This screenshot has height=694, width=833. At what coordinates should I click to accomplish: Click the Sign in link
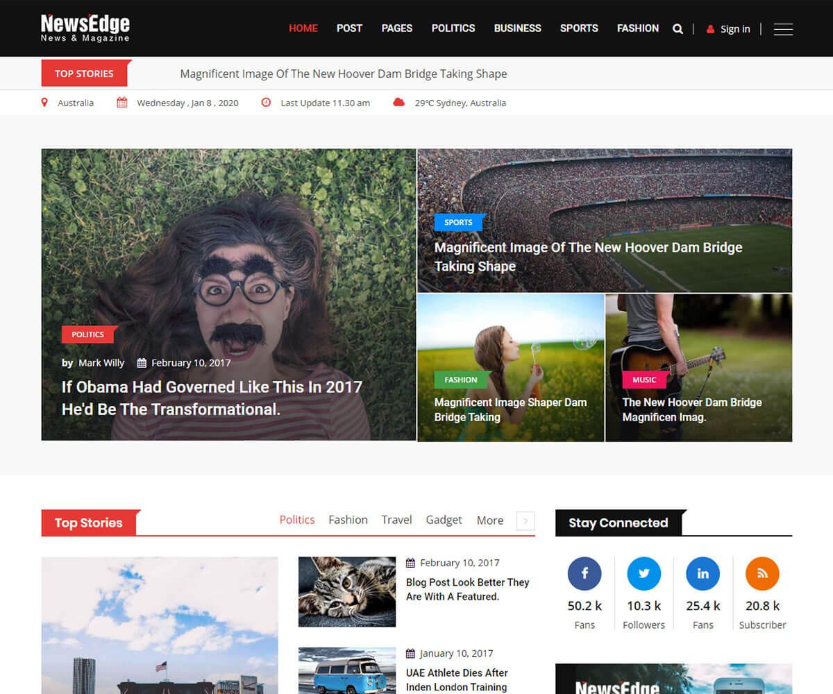click(x=734, y=29)
